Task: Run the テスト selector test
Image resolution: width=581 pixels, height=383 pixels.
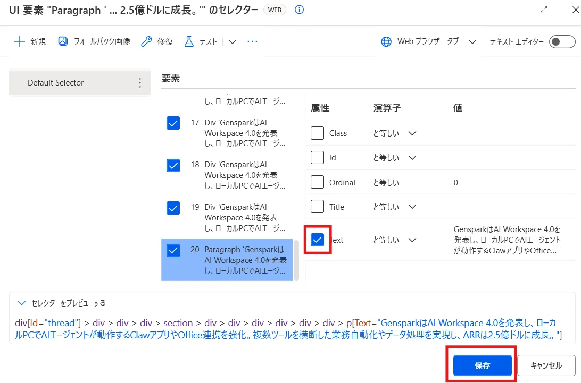Action: click(201, 41)
